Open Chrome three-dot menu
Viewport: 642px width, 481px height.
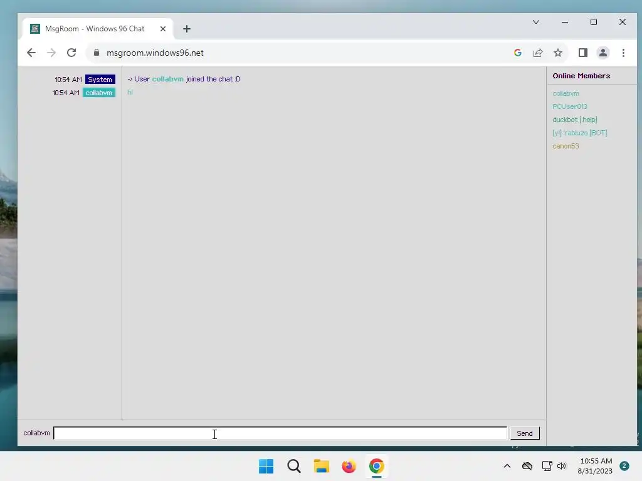tap(623, 53)
